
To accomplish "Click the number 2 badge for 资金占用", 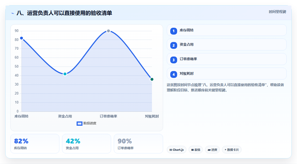I will pyautogui.click(x=173, y=45).
